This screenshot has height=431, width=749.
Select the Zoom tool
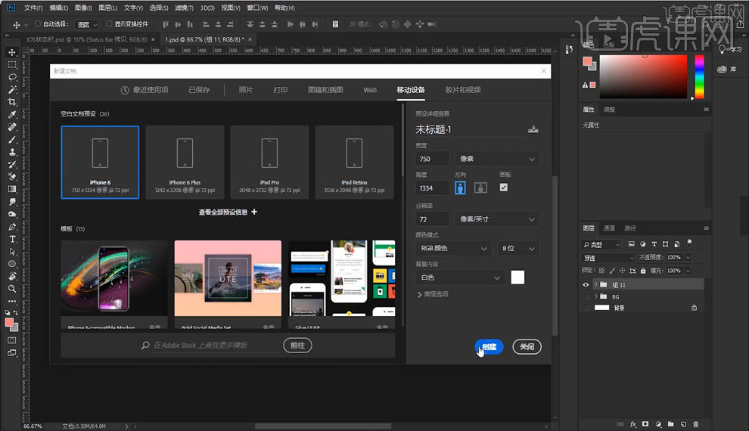point(12,289)
